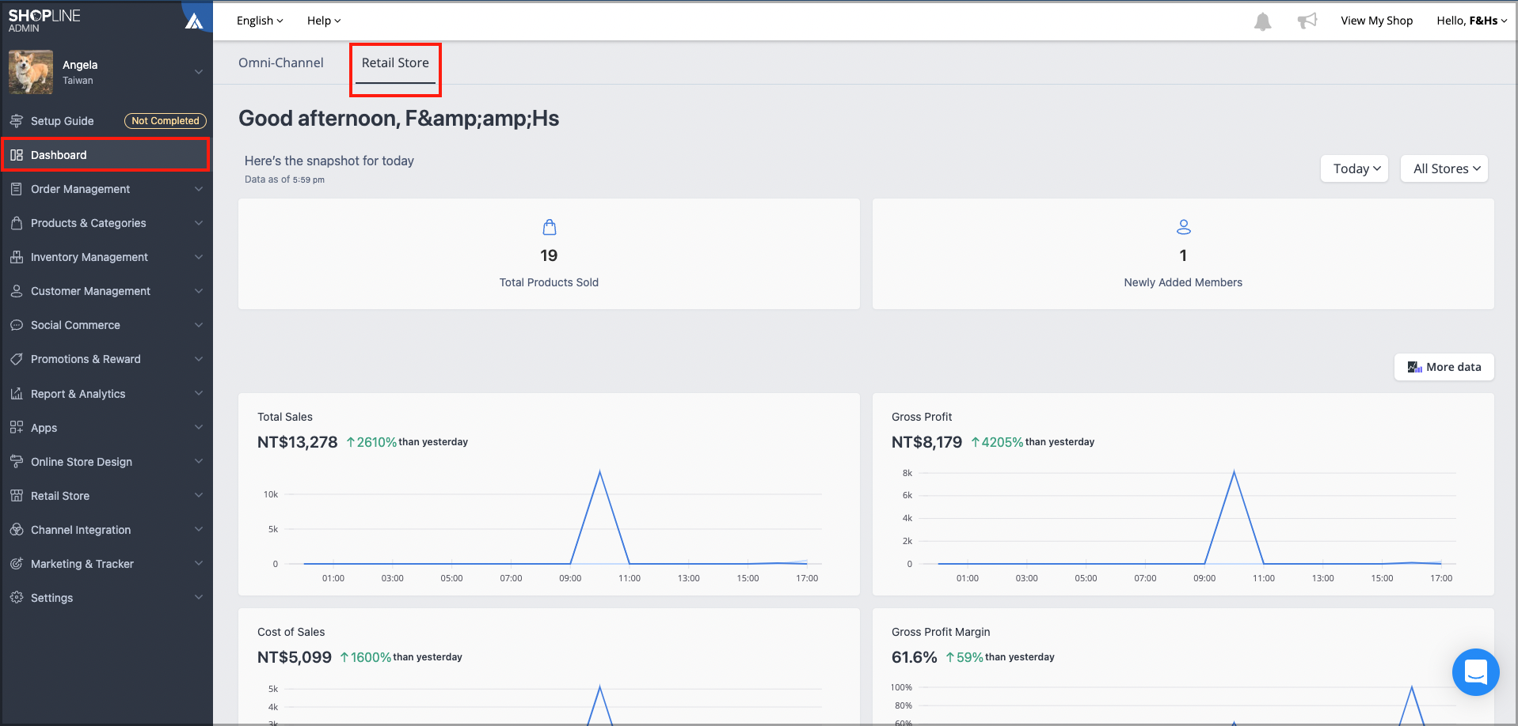Expand the English language selector
The width and height of the screenshot is (1518, 726).
coord(259,21)
